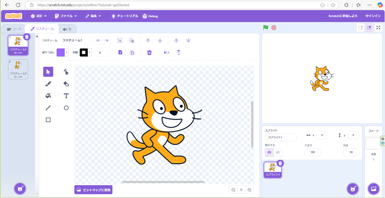
Task: Choose the Rectangle shape tool
Action: coord(48,120)
